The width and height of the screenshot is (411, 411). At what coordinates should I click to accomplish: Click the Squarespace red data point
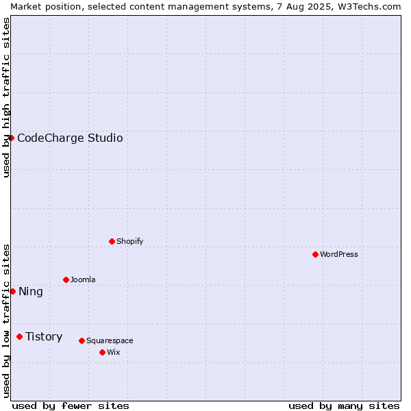pos(82,340)
